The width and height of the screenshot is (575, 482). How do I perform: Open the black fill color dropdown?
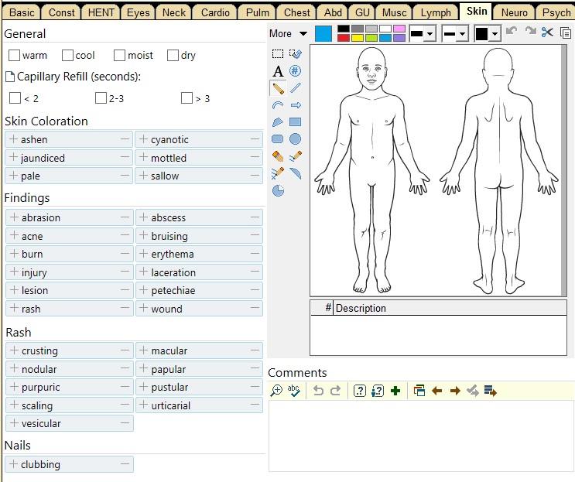(x=495, y=34)
